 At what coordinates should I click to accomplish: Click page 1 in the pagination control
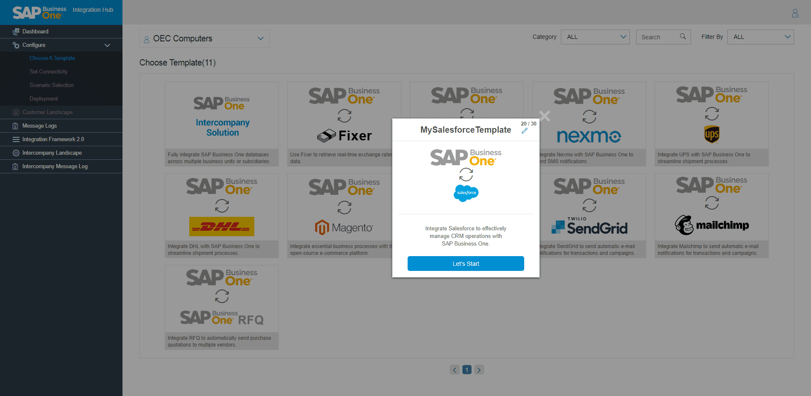pos(467,369)
